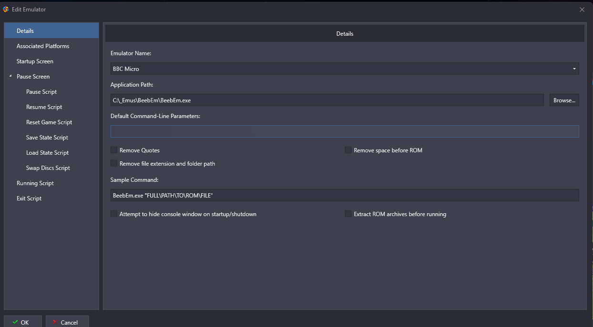This screenshot has height=327, width=593.
Task: Select Details in the sidebar
Action: [51, 31]
